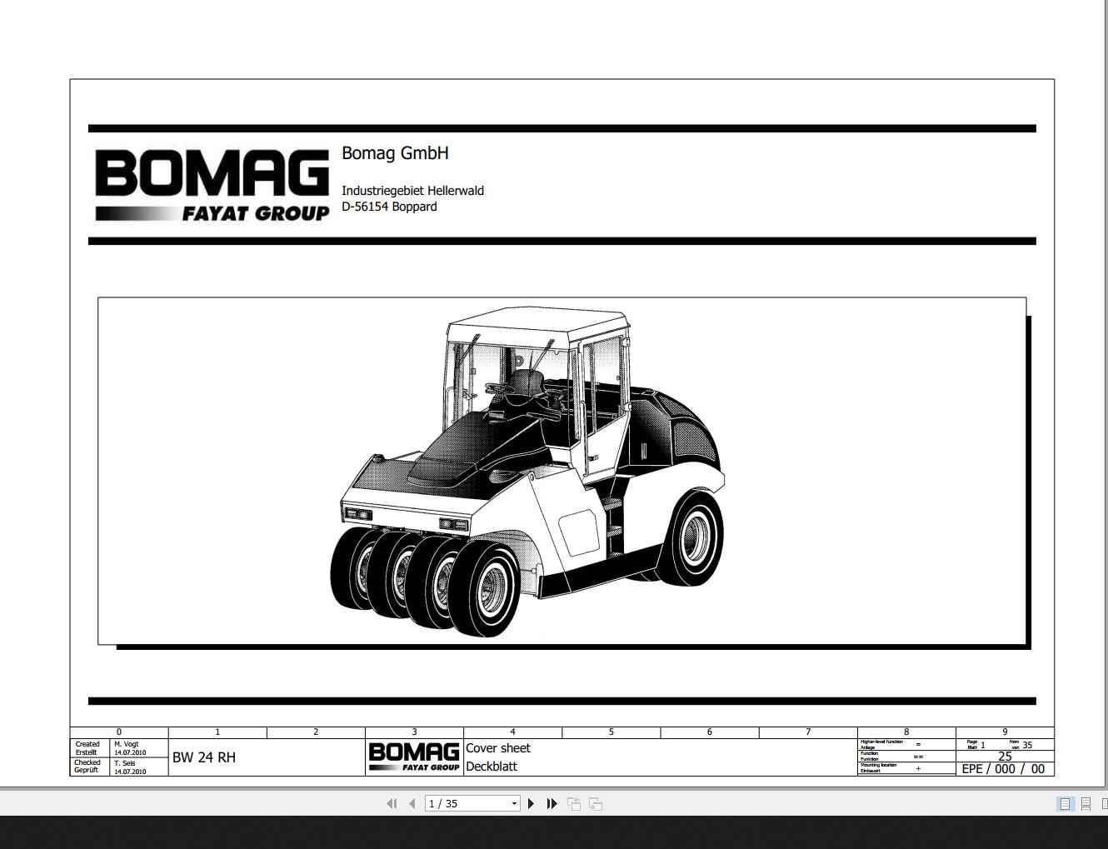Click the "BW 24 RH" model designation
The height and width of the screenshot is (849, 1108).
click(x=203, y=757)
